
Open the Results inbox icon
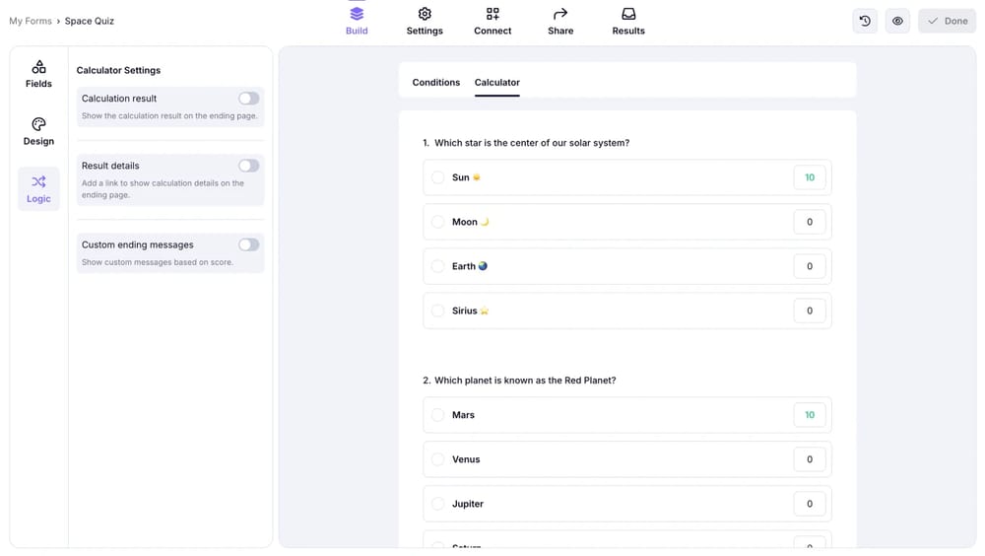coord(628,14)
